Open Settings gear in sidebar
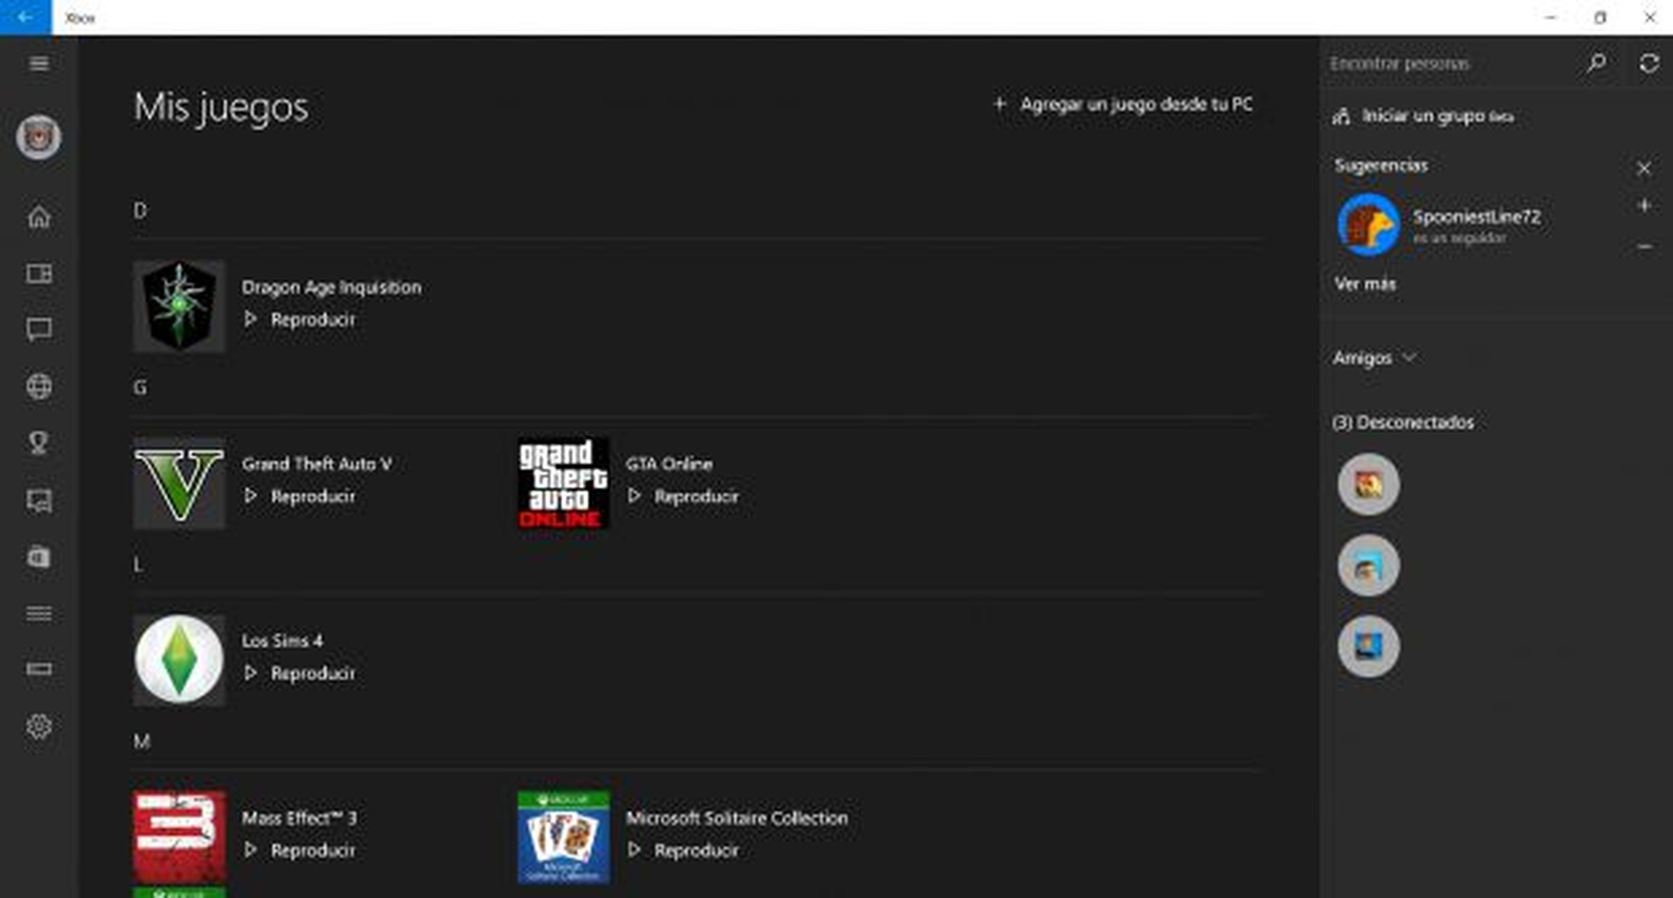1673x898 pixels. coord(39,726)
